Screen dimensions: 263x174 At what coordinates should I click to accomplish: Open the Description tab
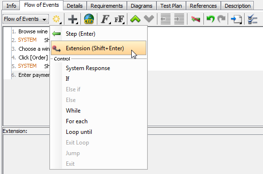[237, 6]
